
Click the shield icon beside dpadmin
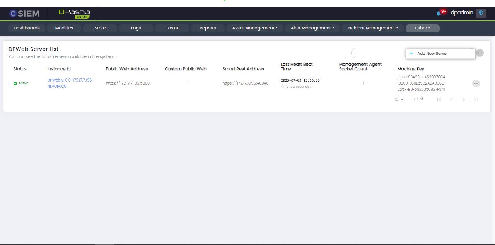point(481,13)
